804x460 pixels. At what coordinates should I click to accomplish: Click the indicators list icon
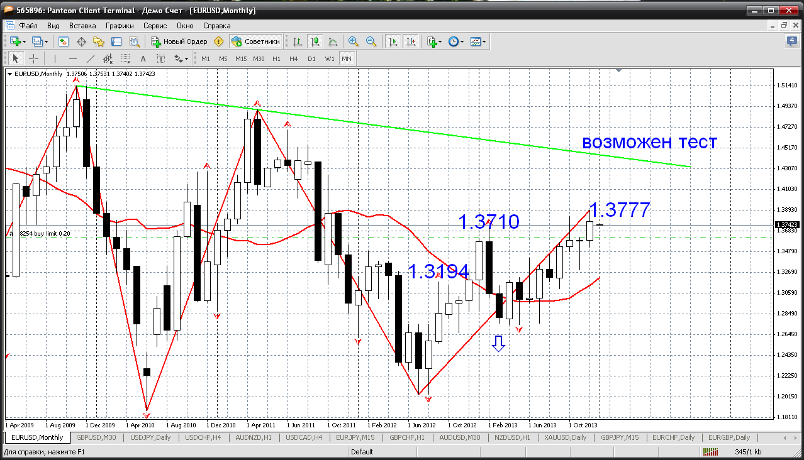coord(432,41)
